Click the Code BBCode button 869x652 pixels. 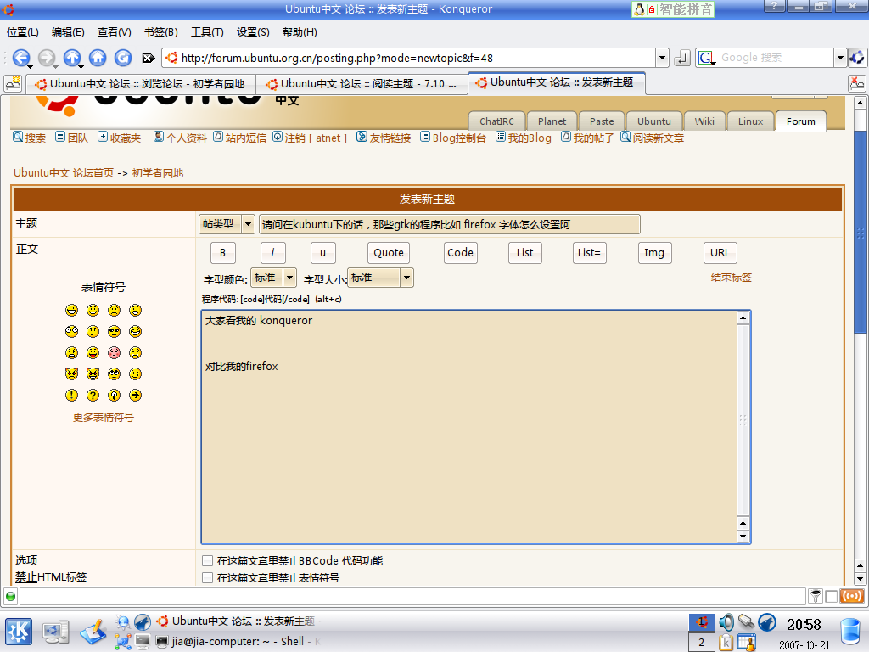(x=461, y=253)
